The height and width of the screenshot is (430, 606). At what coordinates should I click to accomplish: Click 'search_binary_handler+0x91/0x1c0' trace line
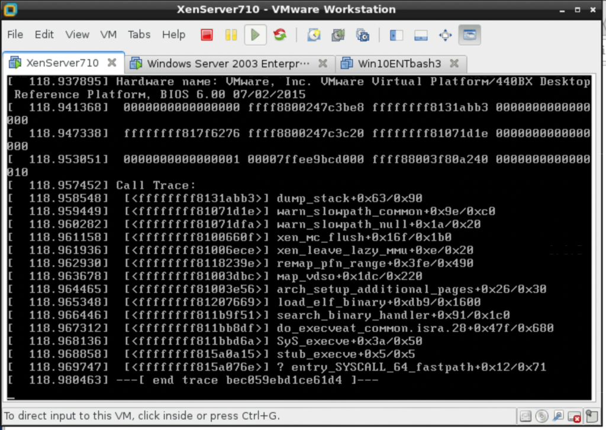pos(393,315)
